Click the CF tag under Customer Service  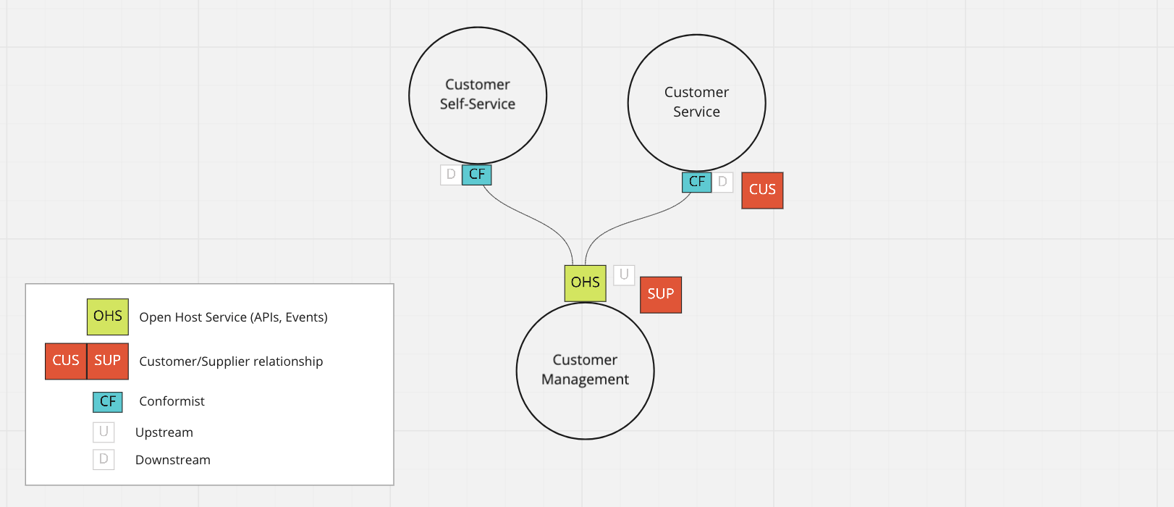[x=696, y=182]
